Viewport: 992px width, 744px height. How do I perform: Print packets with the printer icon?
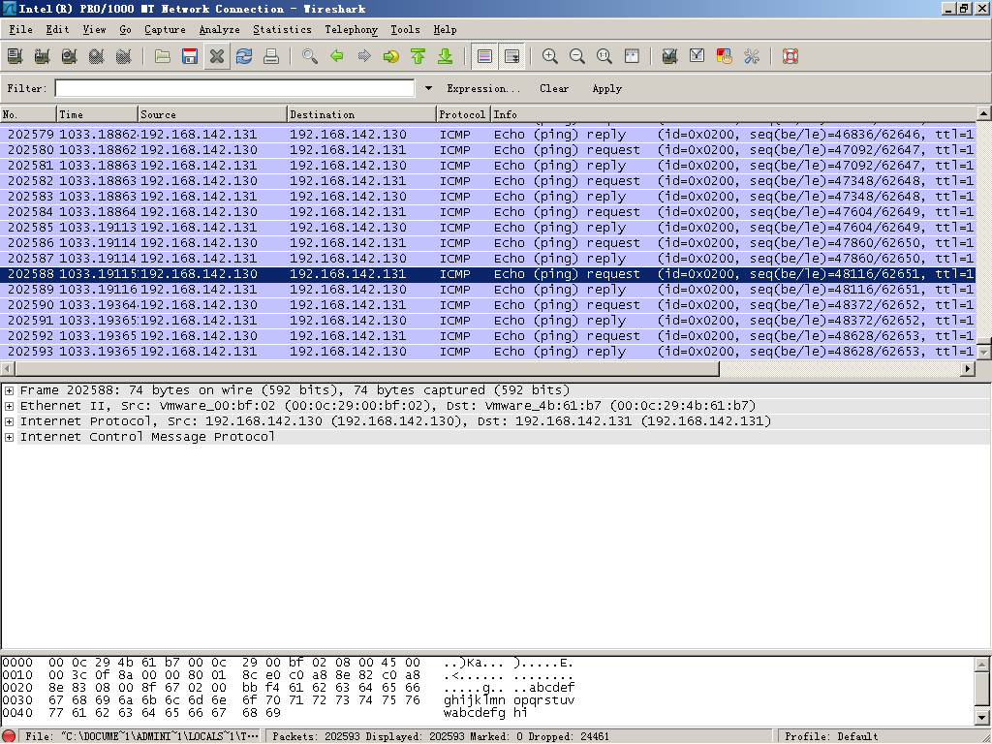271,56
